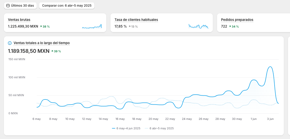
Task: Toggle the 6 abr–5 may 2025 legend series
Action: 161,129
